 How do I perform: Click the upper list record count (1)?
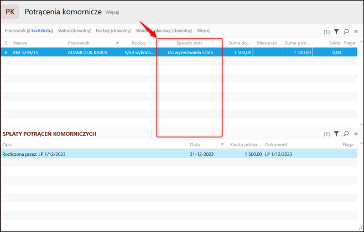tap(326, 32)
